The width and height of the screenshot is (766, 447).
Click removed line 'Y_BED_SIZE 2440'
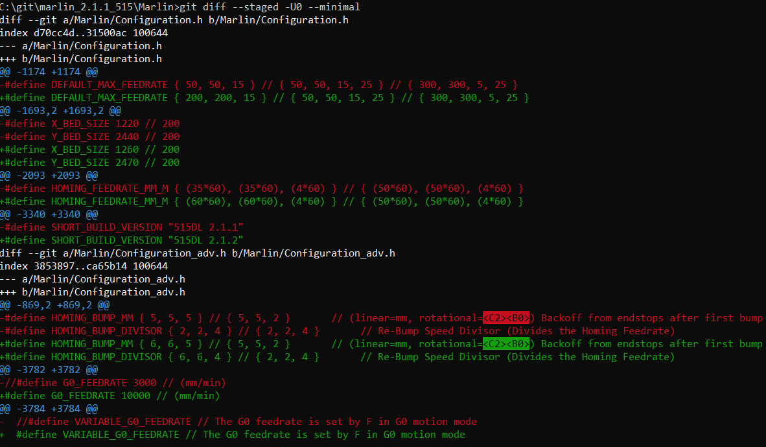click(90, 136)
